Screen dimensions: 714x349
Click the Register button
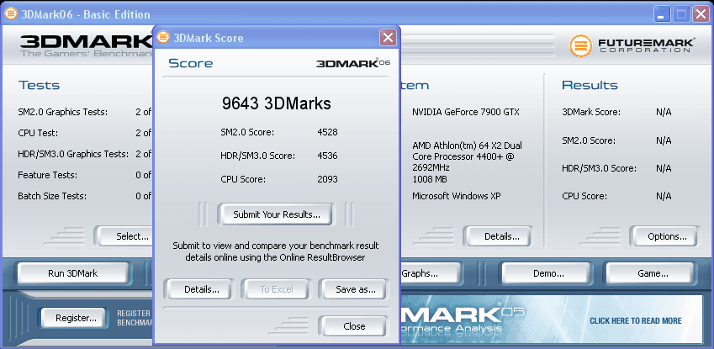76,318
